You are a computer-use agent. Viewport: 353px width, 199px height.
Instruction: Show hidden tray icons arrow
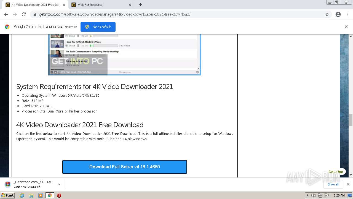pos(308,195)
